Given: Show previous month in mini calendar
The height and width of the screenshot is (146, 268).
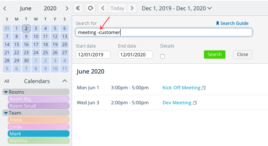Looking at the screenshot, I should pos(5,8).
